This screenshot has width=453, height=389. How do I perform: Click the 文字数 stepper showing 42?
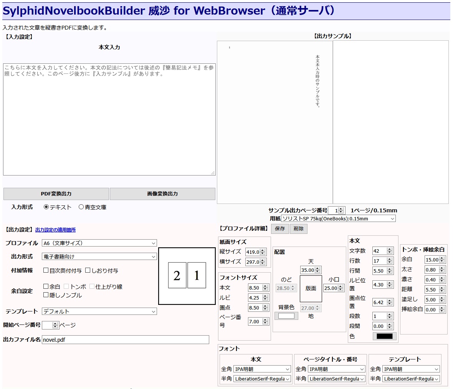tap(382, 251)
